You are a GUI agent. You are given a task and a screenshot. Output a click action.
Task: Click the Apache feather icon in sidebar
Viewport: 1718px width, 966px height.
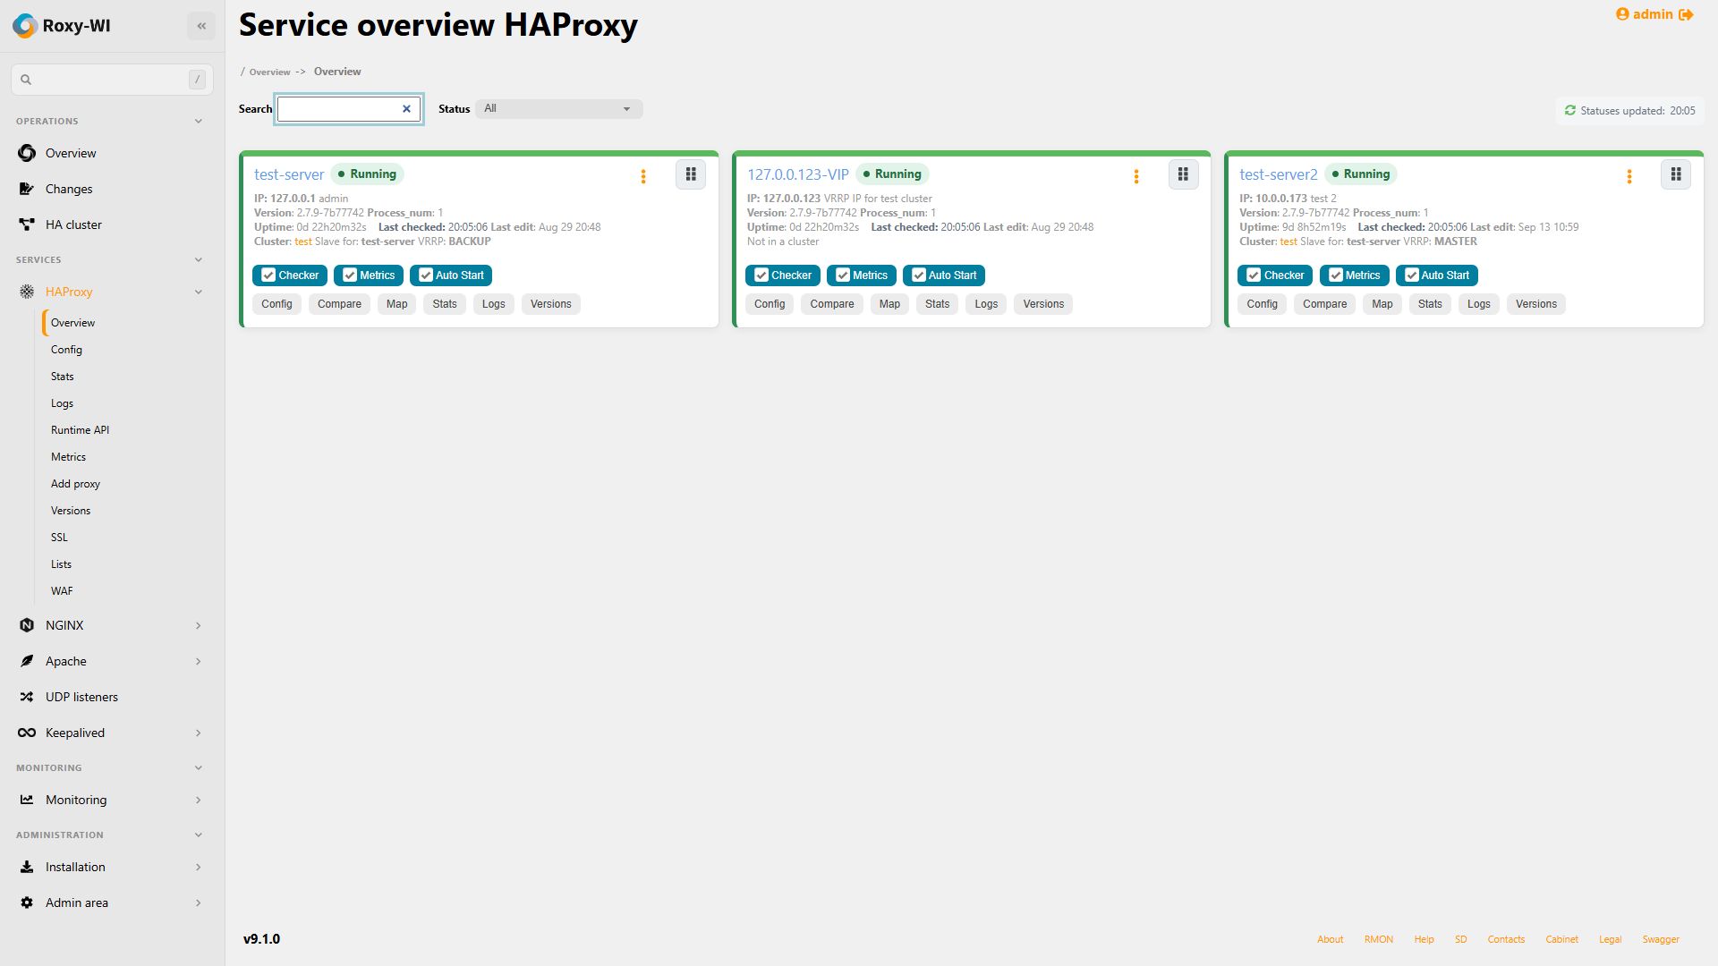tap(27, 661)
